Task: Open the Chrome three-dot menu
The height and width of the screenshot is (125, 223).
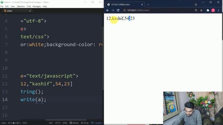Action: (x=218, y=10)
